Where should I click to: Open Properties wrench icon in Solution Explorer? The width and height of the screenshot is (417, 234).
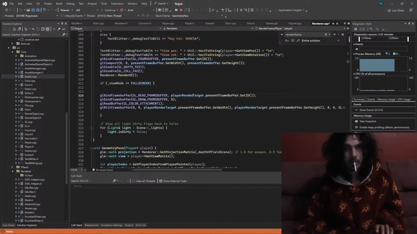pos(59,29)
